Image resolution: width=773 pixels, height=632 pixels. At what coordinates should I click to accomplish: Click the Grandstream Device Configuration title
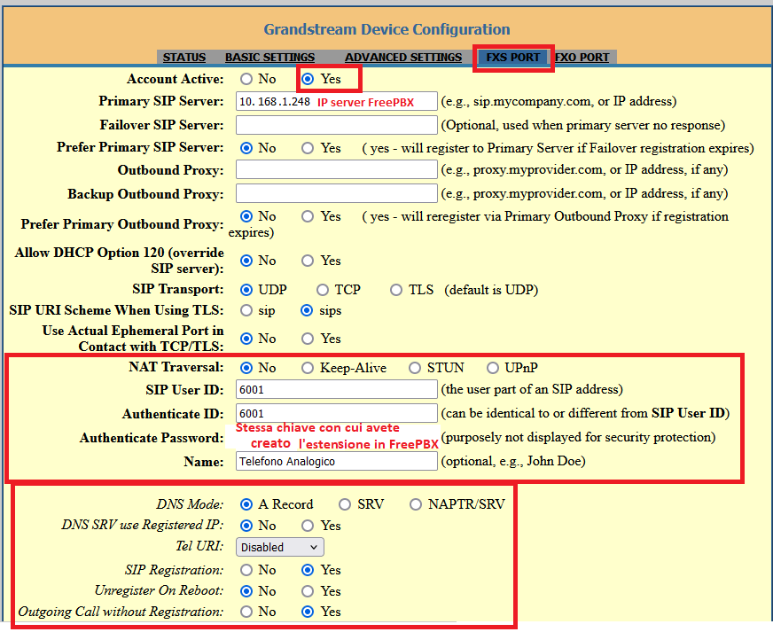[386, 29]
